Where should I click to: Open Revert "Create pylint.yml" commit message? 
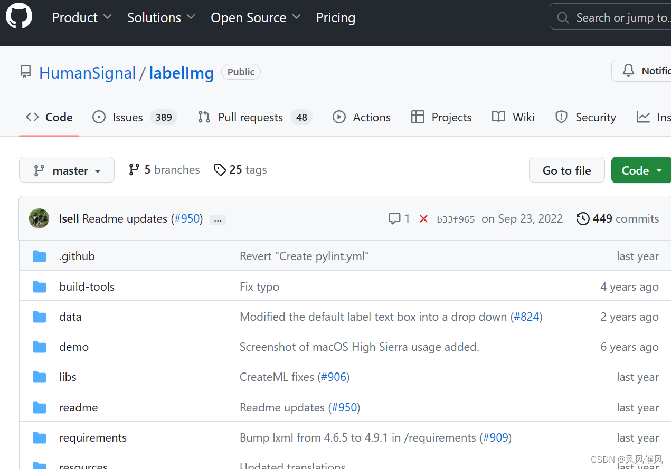click(304, 256)
